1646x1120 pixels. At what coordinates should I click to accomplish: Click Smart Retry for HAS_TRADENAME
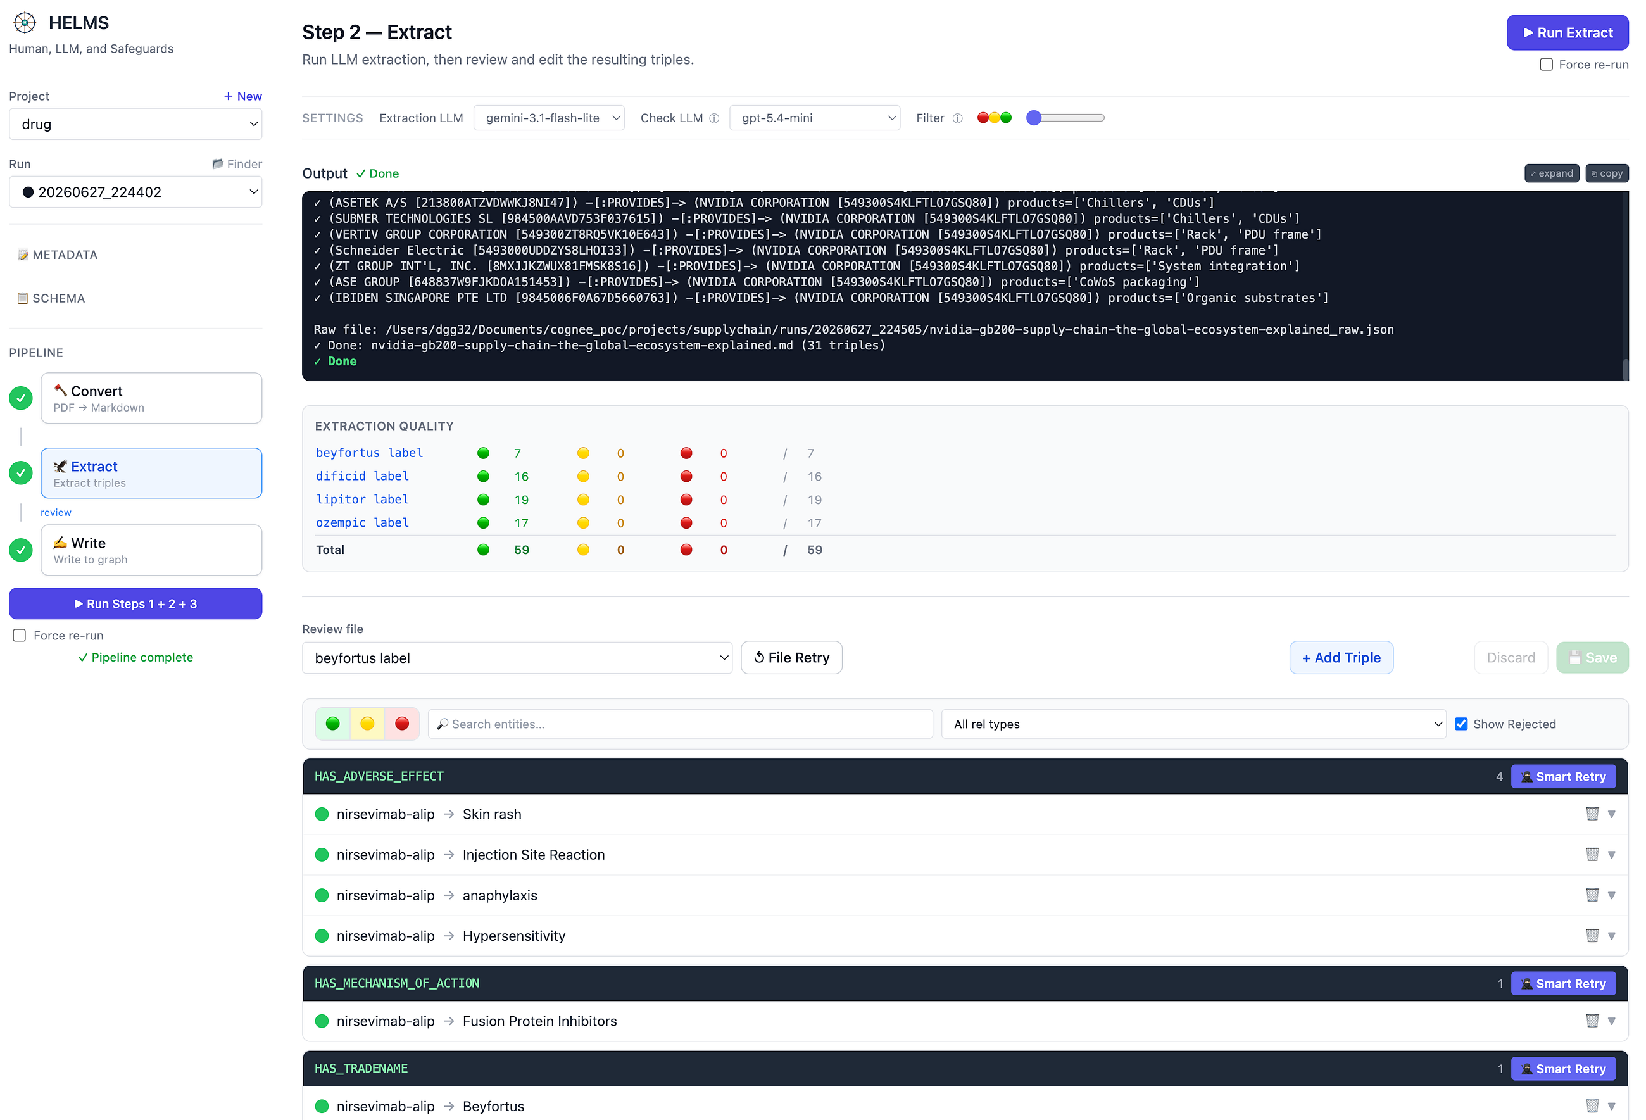coord(1563,1068)
